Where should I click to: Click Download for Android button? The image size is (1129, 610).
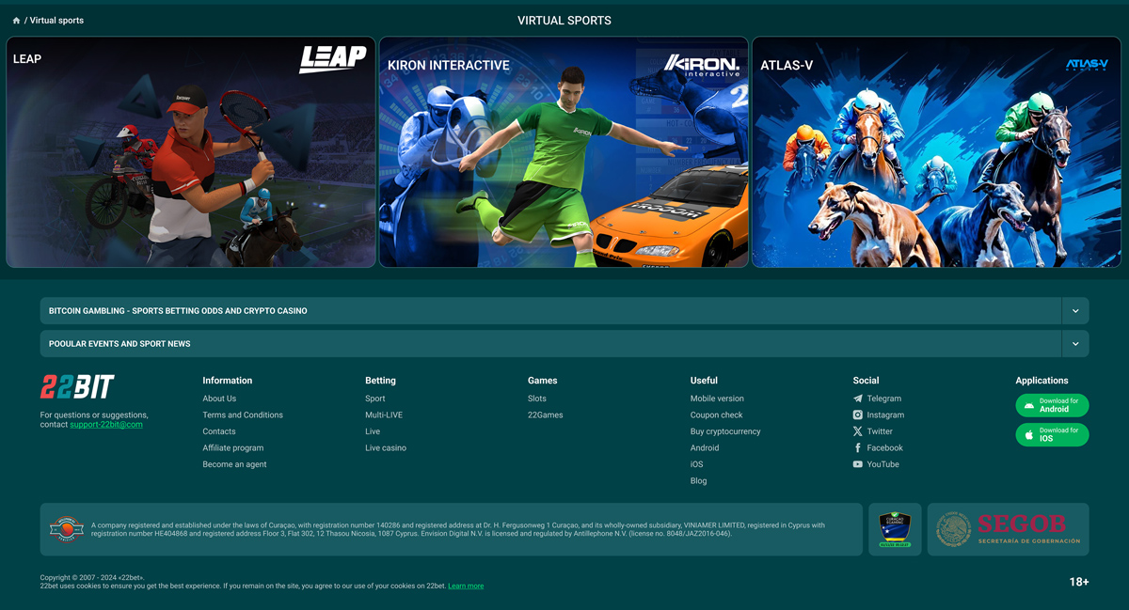tap(1052, 405)
